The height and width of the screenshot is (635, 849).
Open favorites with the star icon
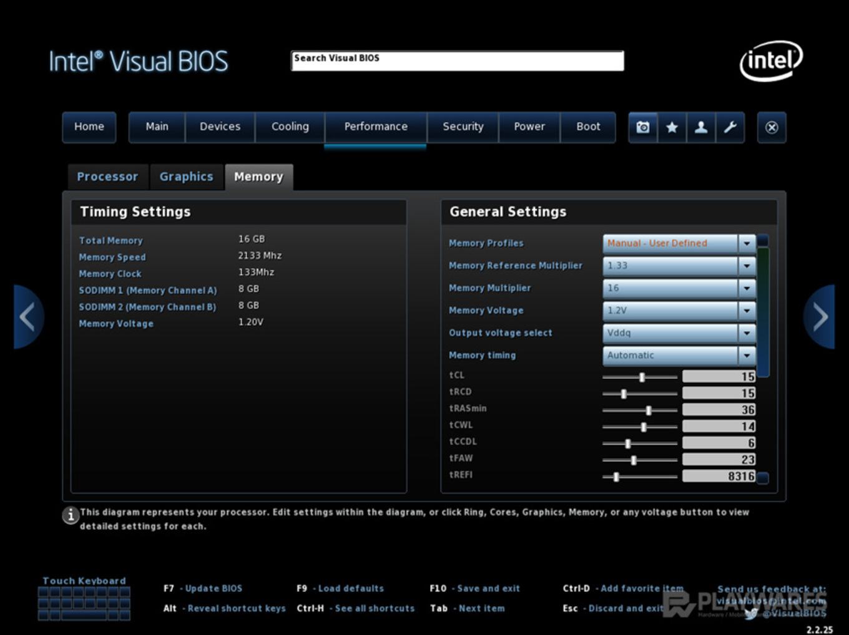(x=672, y=127)
